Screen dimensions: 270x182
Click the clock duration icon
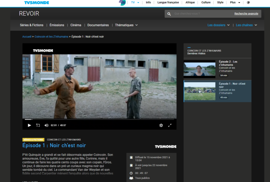[131, 173]
